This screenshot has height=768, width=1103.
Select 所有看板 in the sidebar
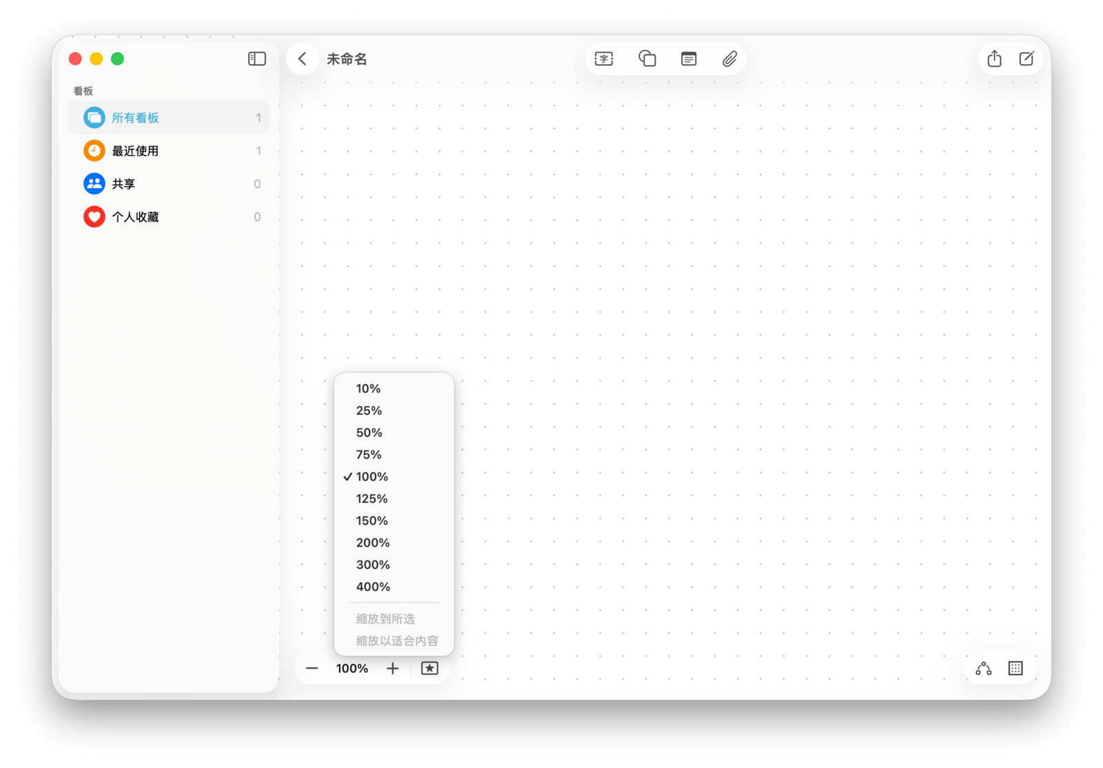169,118
